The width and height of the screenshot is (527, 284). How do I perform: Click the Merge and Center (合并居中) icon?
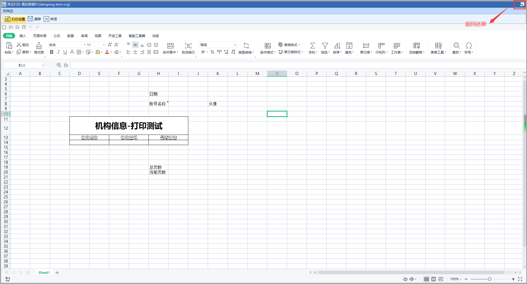pyautogui.click(x=170, y=46)
